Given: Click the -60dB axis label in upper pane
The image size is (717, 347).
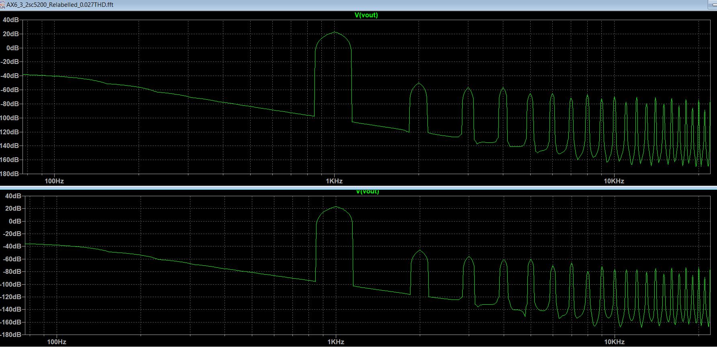Looking at the screenshot, I should (x=10, y=90).
